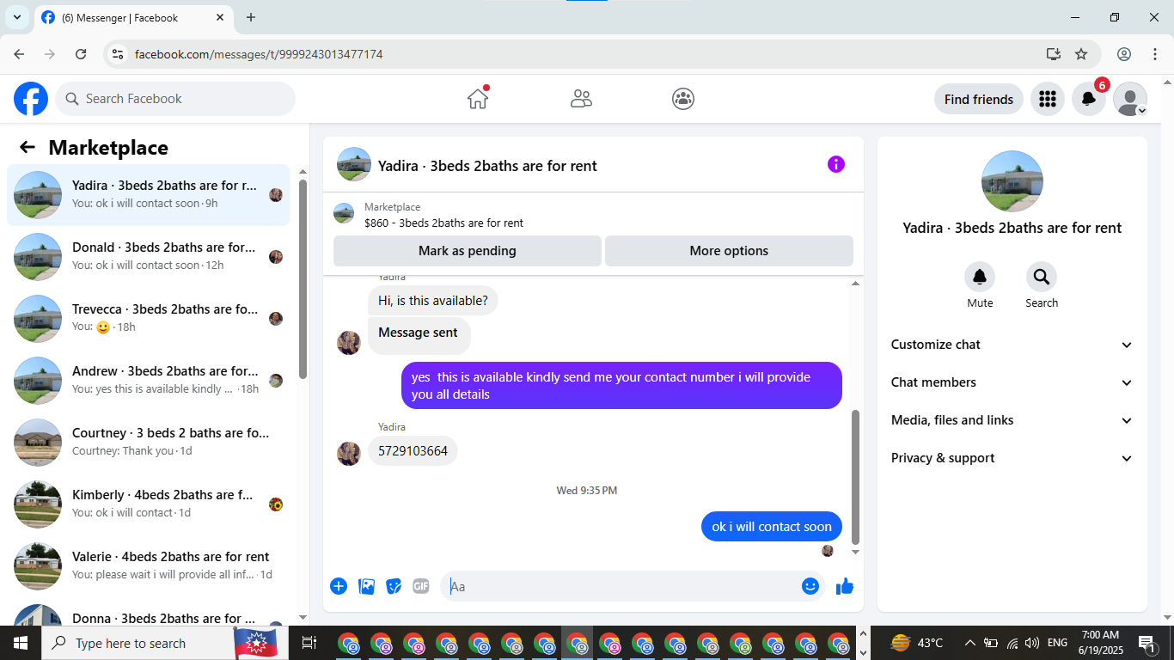Screen dimensions: 1174x660
Task: Open the Notifications bell with badge 6
Action: pos(1088,99)
